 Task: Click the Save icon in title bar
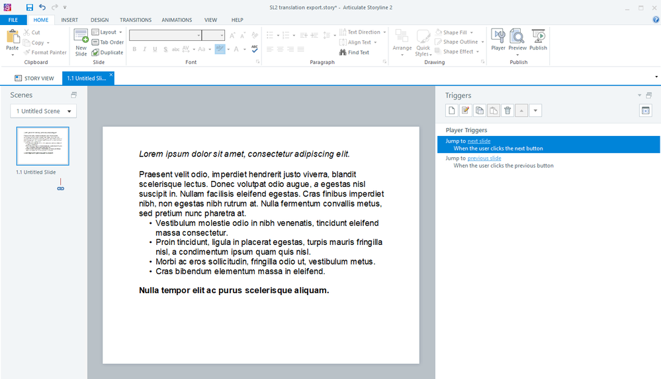(x=30, y=7)
